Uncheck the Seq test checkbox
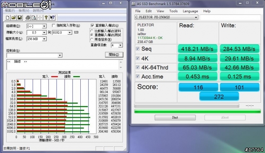The height and width of the screenshot is (153, 265). point(137,49)
